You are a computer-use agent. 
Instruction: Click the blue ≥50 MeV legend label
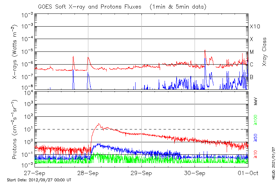click(x=256, y=137)
